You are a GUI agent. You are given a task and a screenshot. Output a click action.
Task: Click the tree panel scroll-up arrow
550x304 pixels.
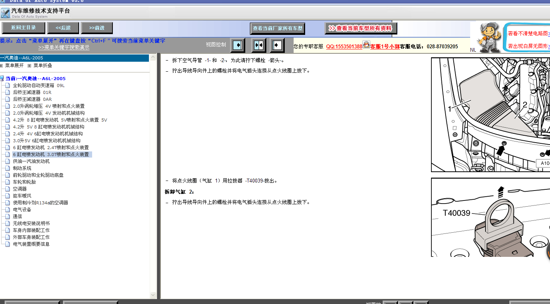[x=153, y=58]
